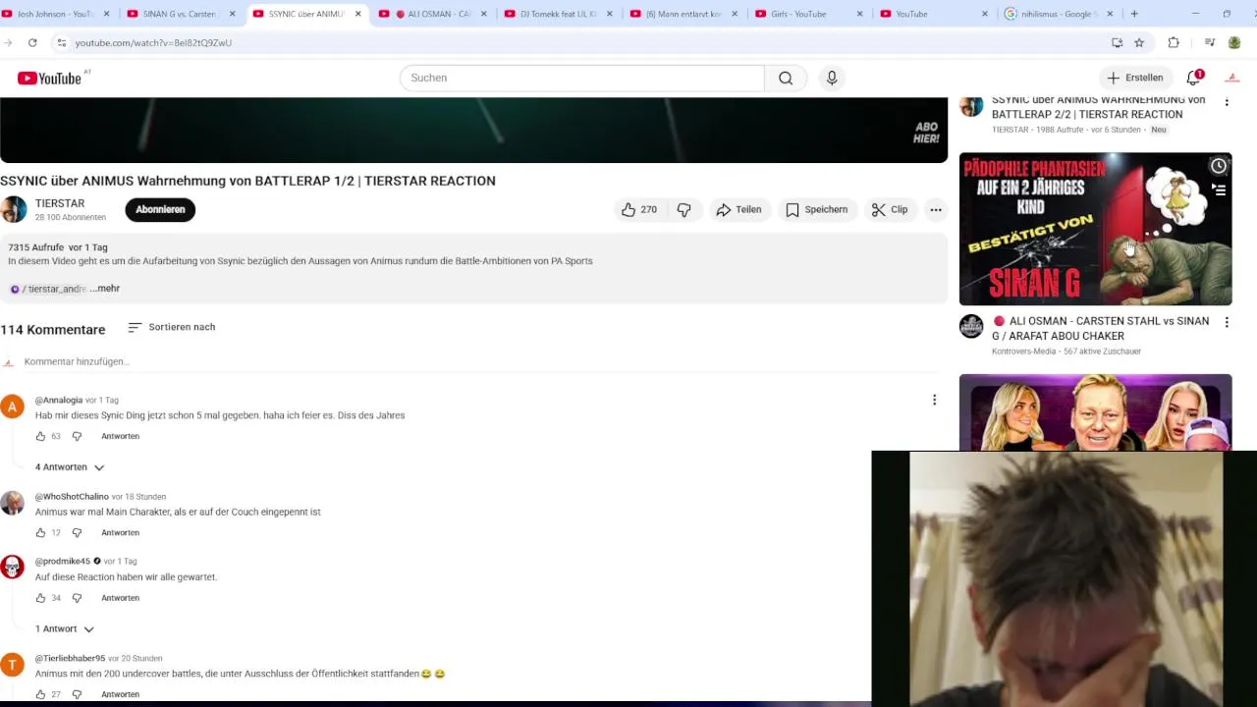
Task: Click the browser address bar URL
Action: coord(153,43)
